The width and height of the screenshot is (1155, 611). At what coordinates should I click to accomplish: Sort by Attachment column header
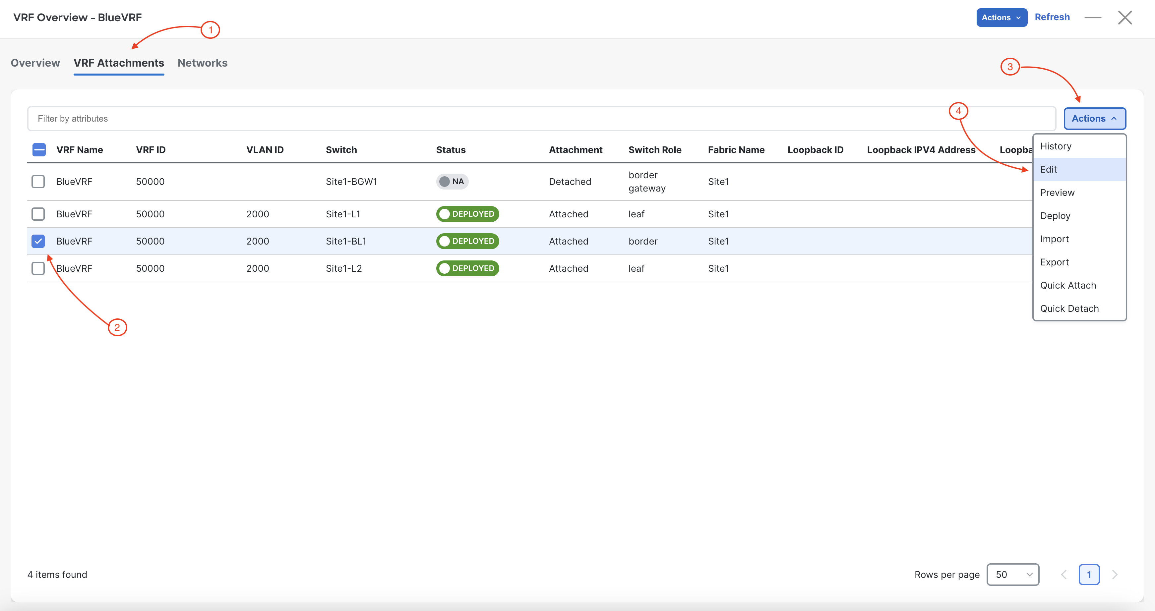pos(576,150)
